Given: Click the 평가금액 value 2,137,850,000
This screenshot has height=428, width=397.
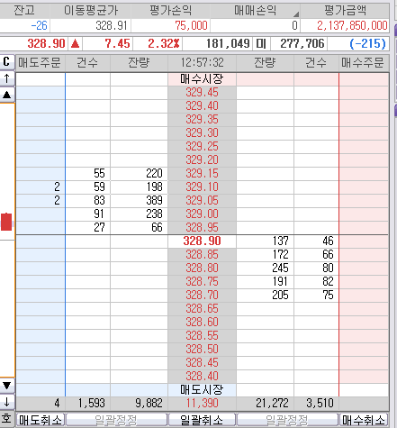Looking at the screenshot, I should pos(352,25).
